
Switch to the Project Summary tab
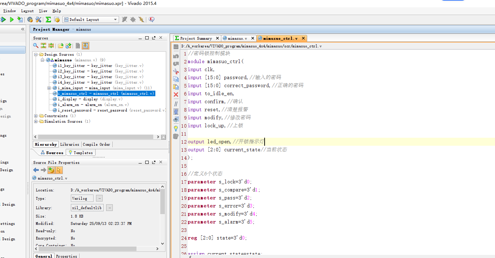(196, 38)
